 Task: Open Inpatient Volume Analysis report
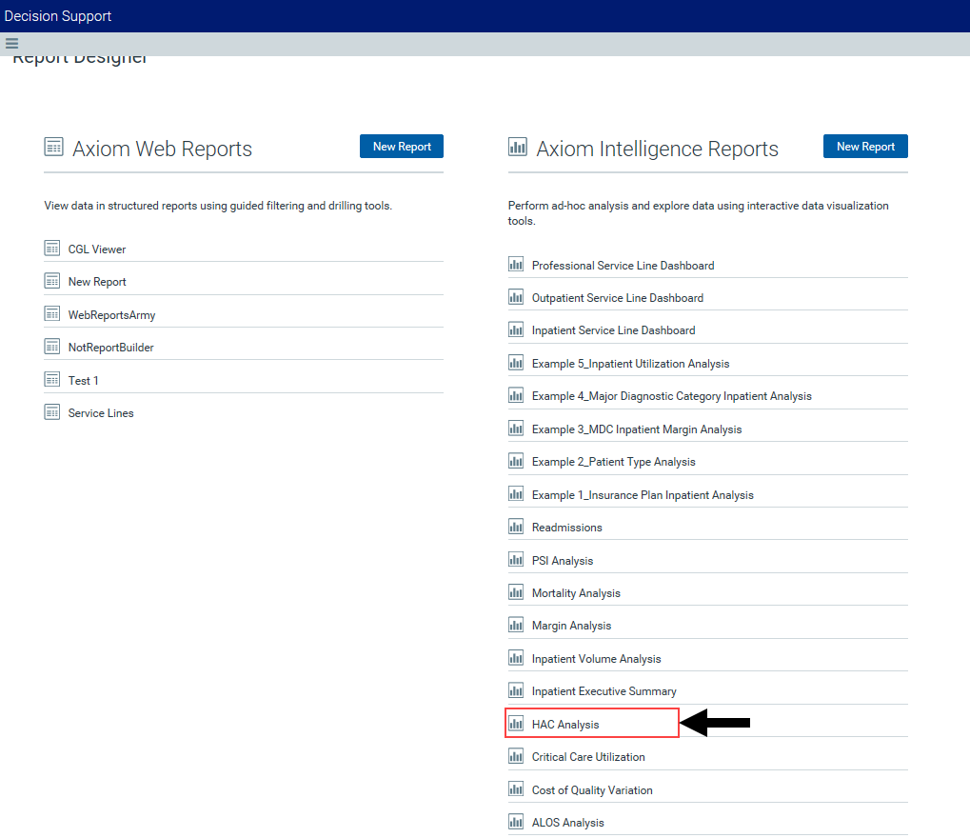tap(596, 659)
